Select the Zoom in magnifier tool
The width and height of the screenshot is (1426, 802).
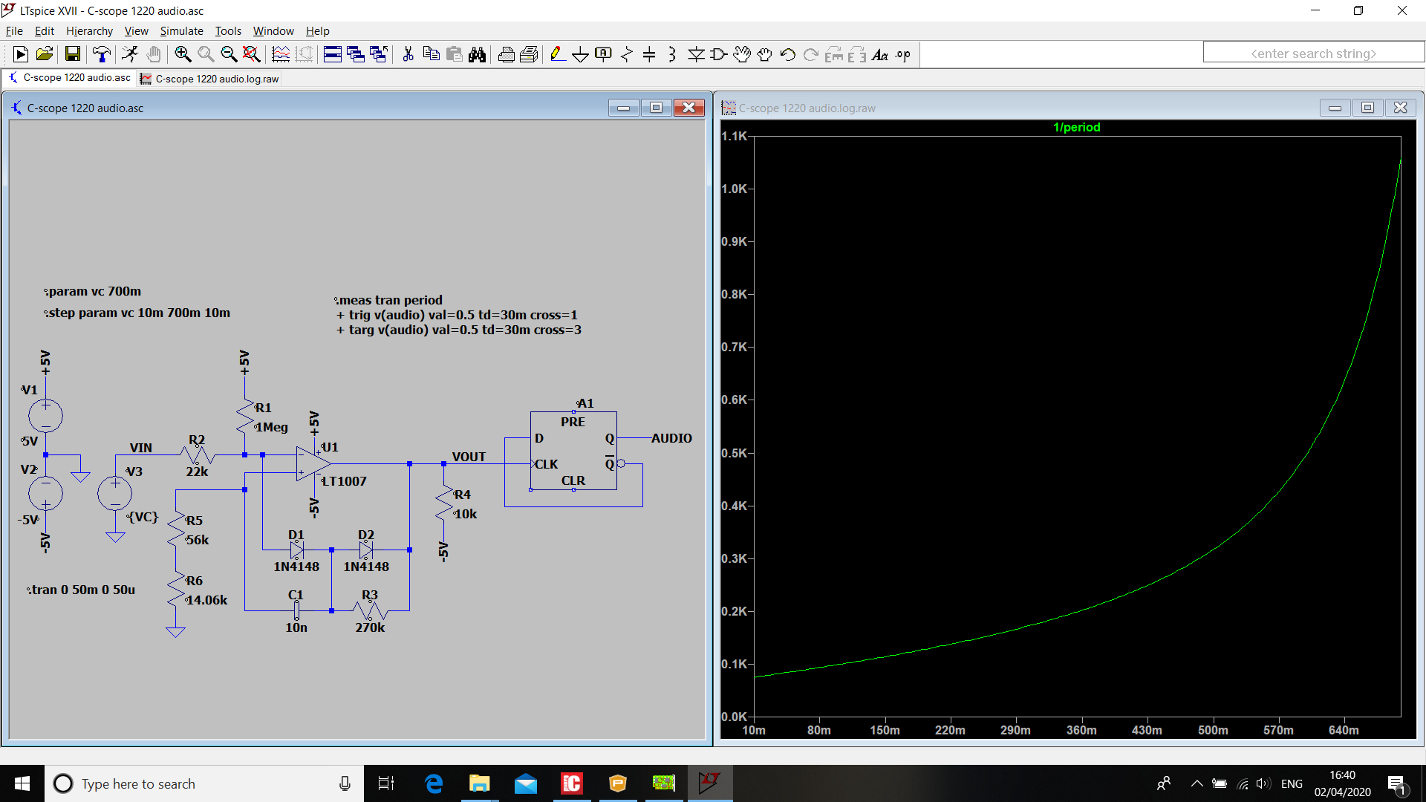pos(182,54)
